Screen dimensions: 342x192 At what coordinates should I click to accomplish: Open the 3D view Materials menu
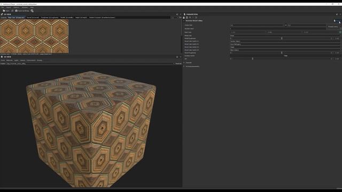10,60
